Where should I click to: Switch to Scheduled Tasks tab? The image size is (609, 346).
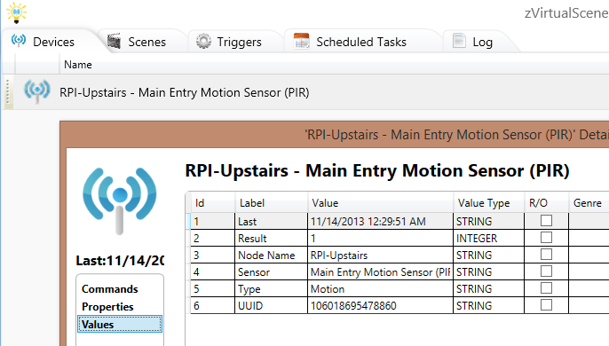click(361, 42)
